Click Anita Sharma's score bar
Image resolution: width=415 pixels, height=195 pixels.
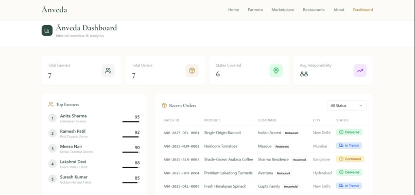(x=131, y=122)
